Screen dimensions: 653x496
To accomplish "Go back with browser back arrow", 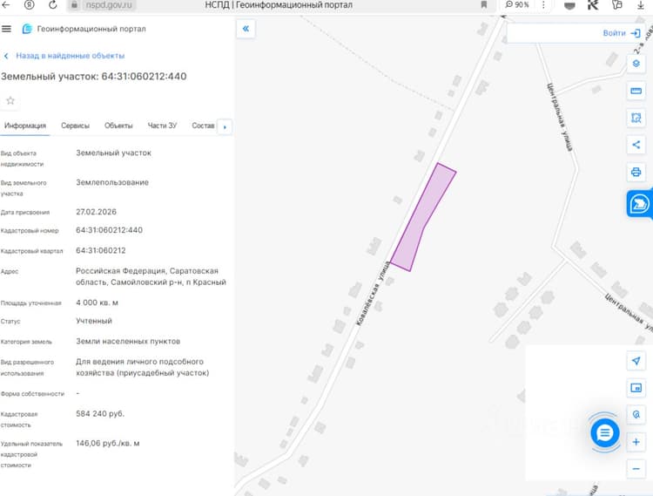I will [6, 5].
